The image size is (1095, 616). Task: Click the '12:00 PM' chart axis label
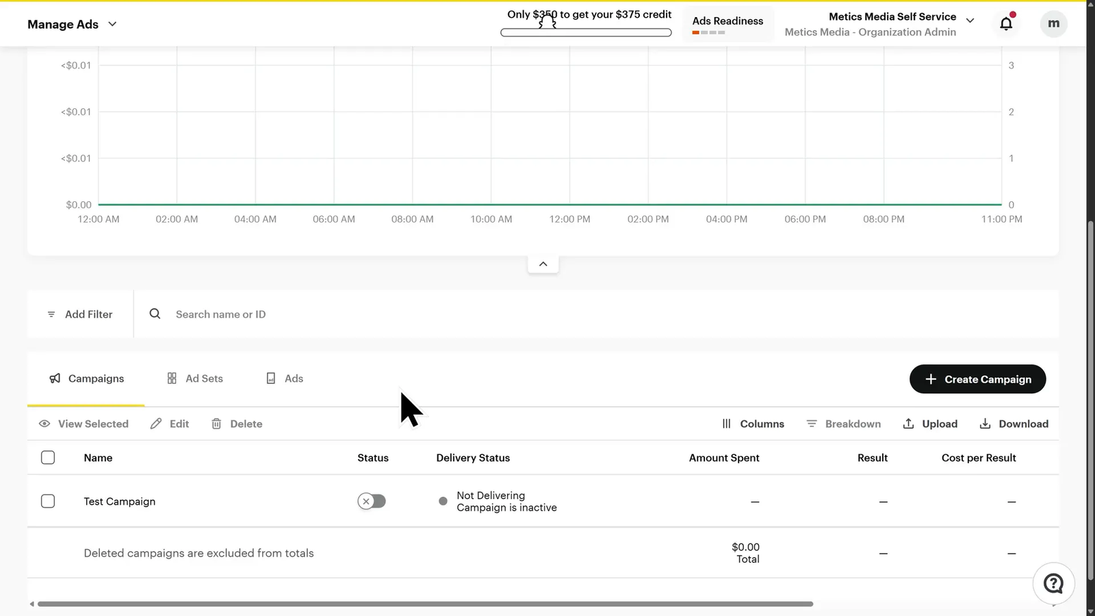click(569, 219)
